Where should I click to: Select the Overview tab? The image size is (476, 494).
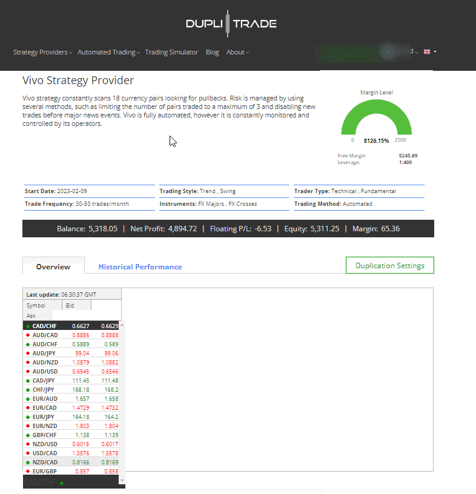53,267
